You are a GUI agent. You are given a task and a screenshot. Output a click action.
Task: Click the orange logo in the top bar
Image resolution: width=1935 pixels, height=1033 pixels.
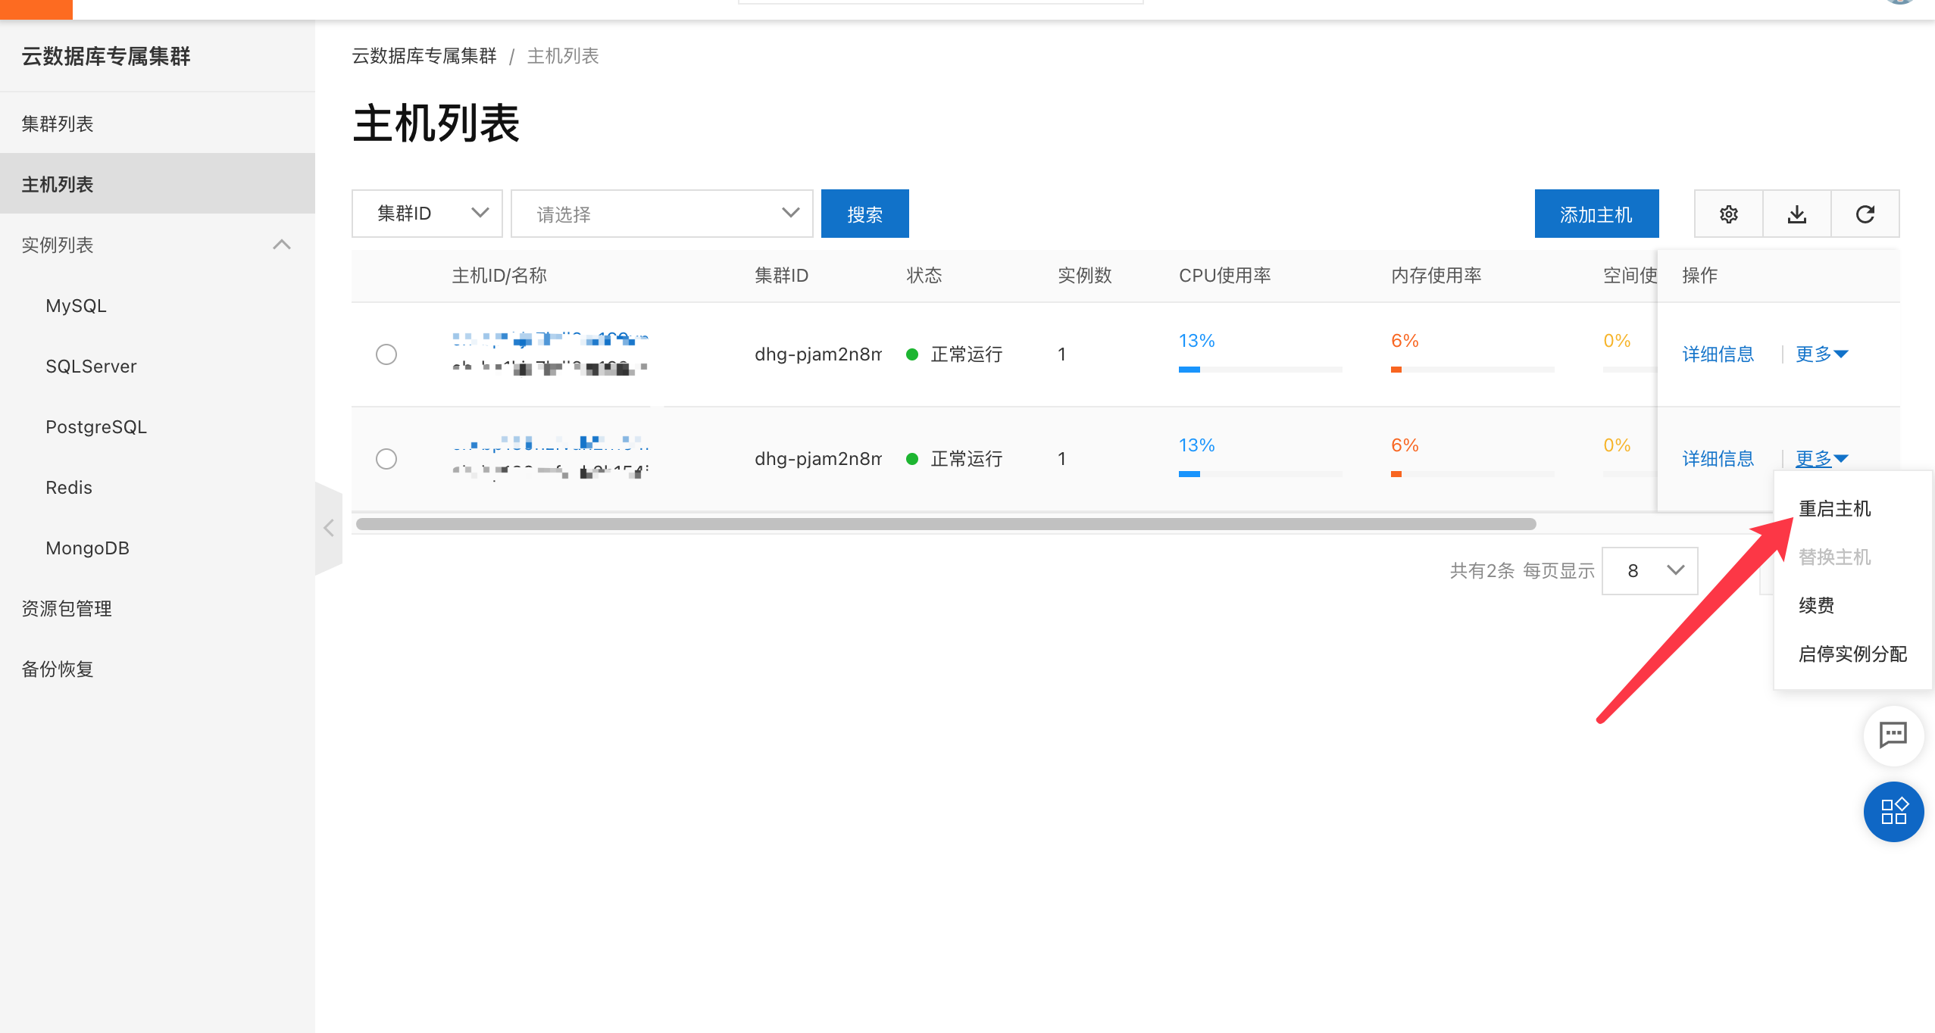point(36,8)
